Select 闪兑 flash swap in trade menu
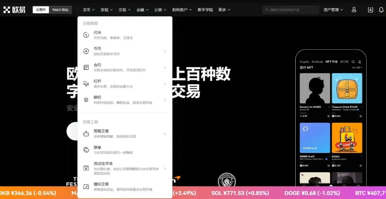This screenshot has width=386, height=199. (x=97, y=32)
